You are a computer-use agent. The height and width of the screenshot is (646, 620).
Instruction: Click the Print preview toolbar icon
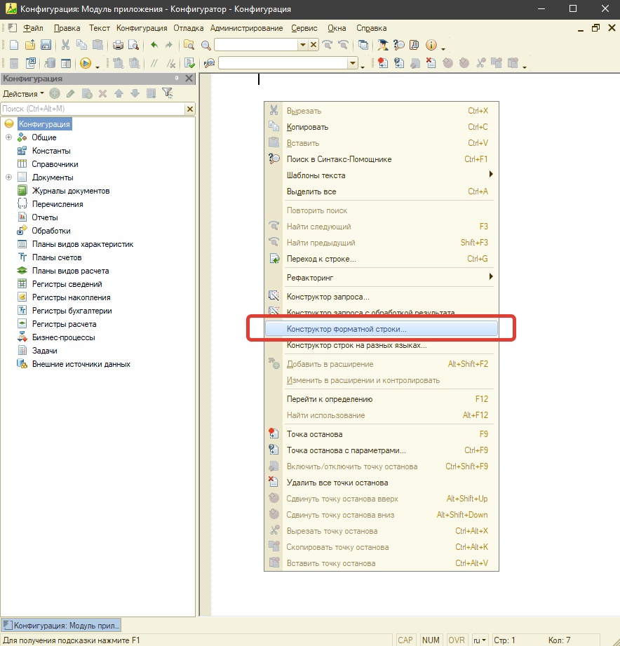tap(133, 44)
